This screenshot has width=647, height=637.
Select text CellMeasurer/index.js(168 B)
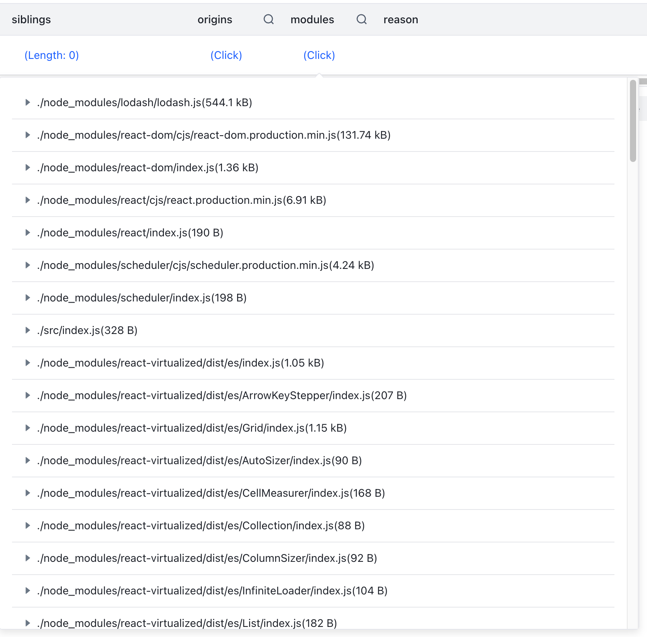pos(314,493)
